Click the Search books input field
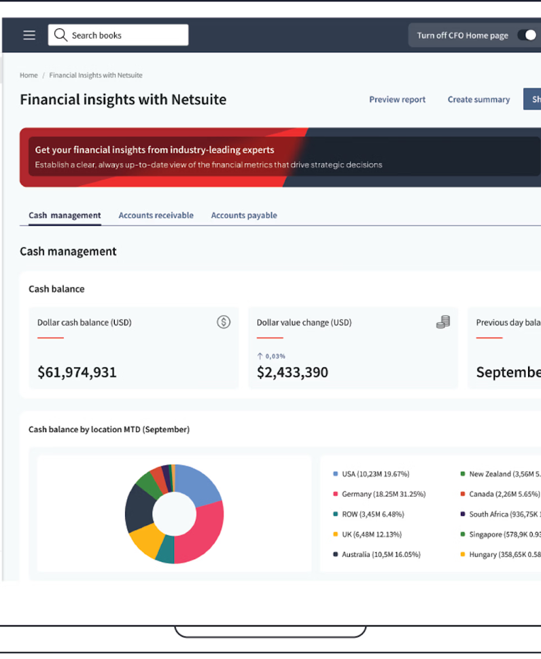This screenshot has height=659, width=541. pyautogui.click(x=118, y=35)
